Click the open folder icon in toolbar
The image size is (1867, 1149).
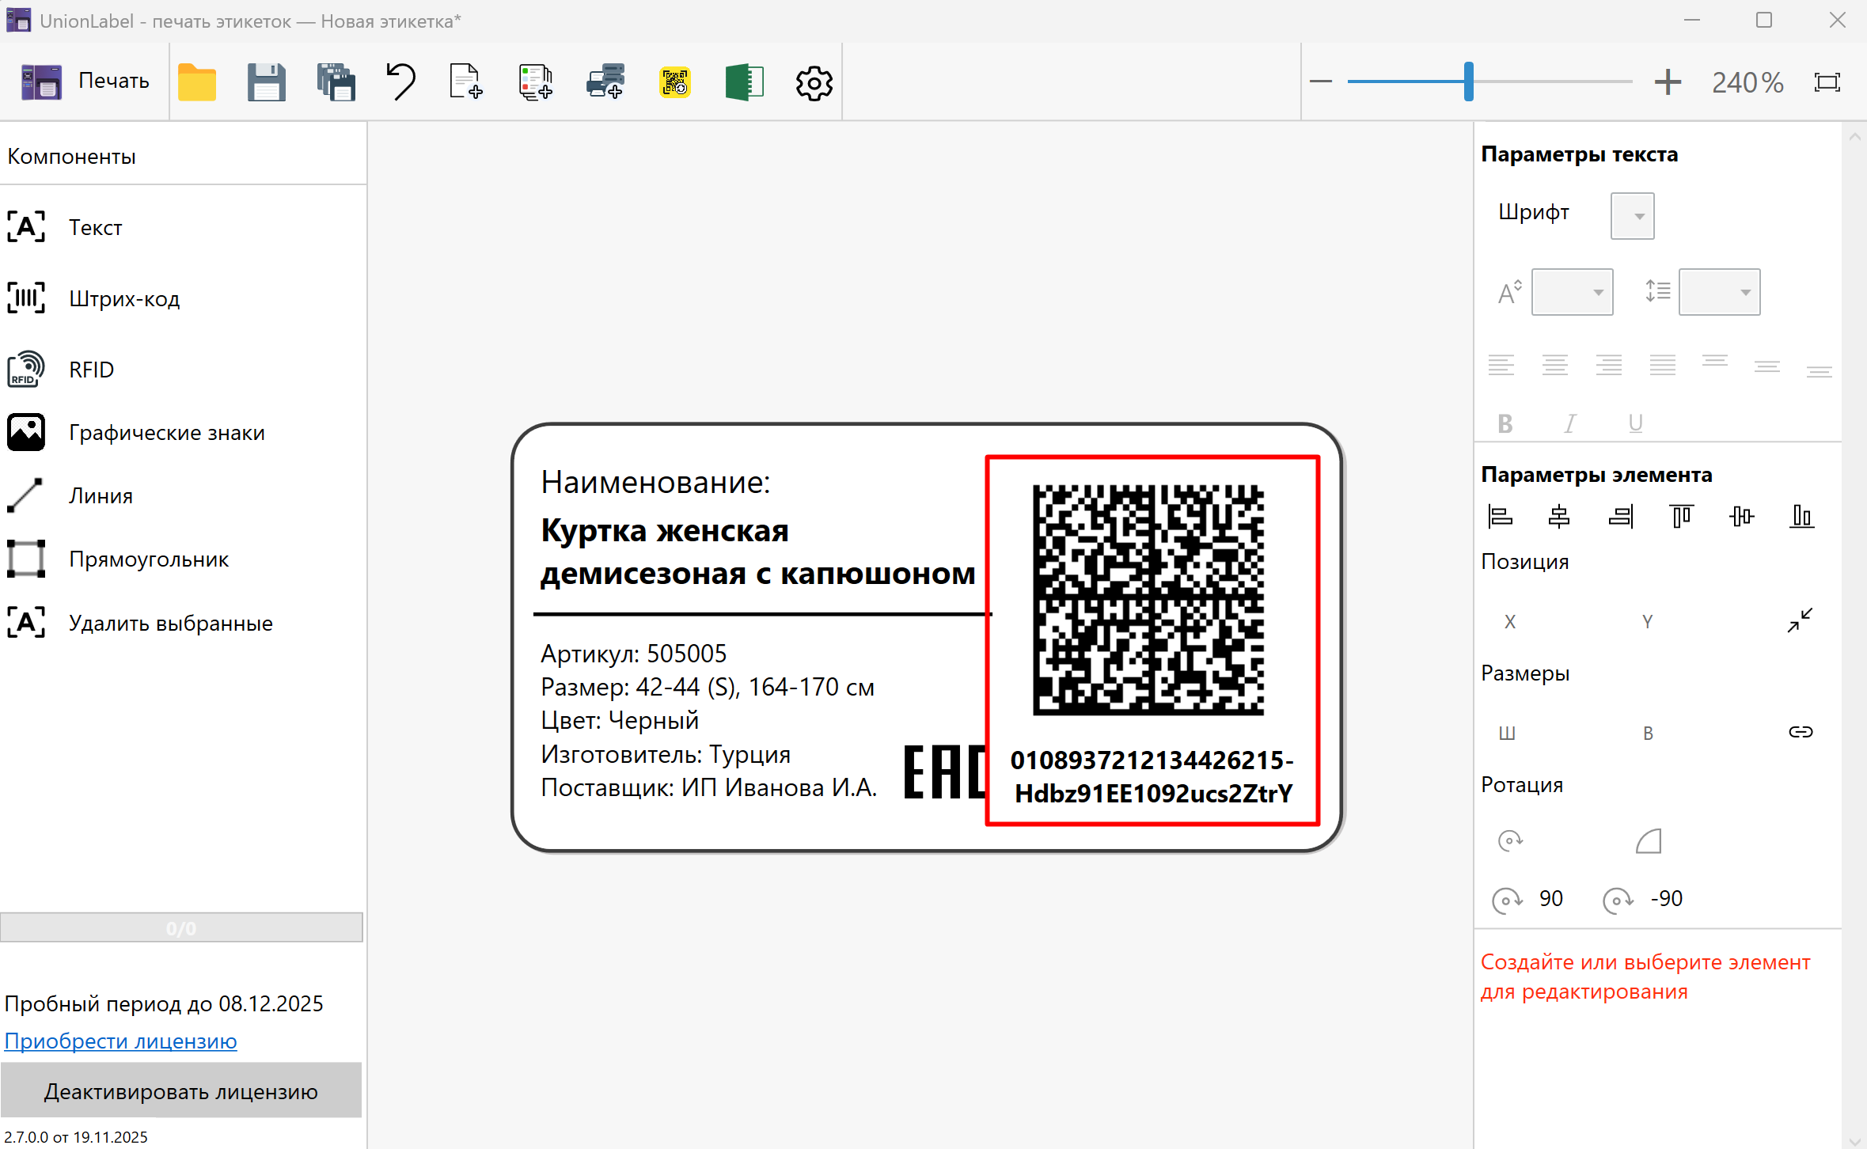point(197,82)
